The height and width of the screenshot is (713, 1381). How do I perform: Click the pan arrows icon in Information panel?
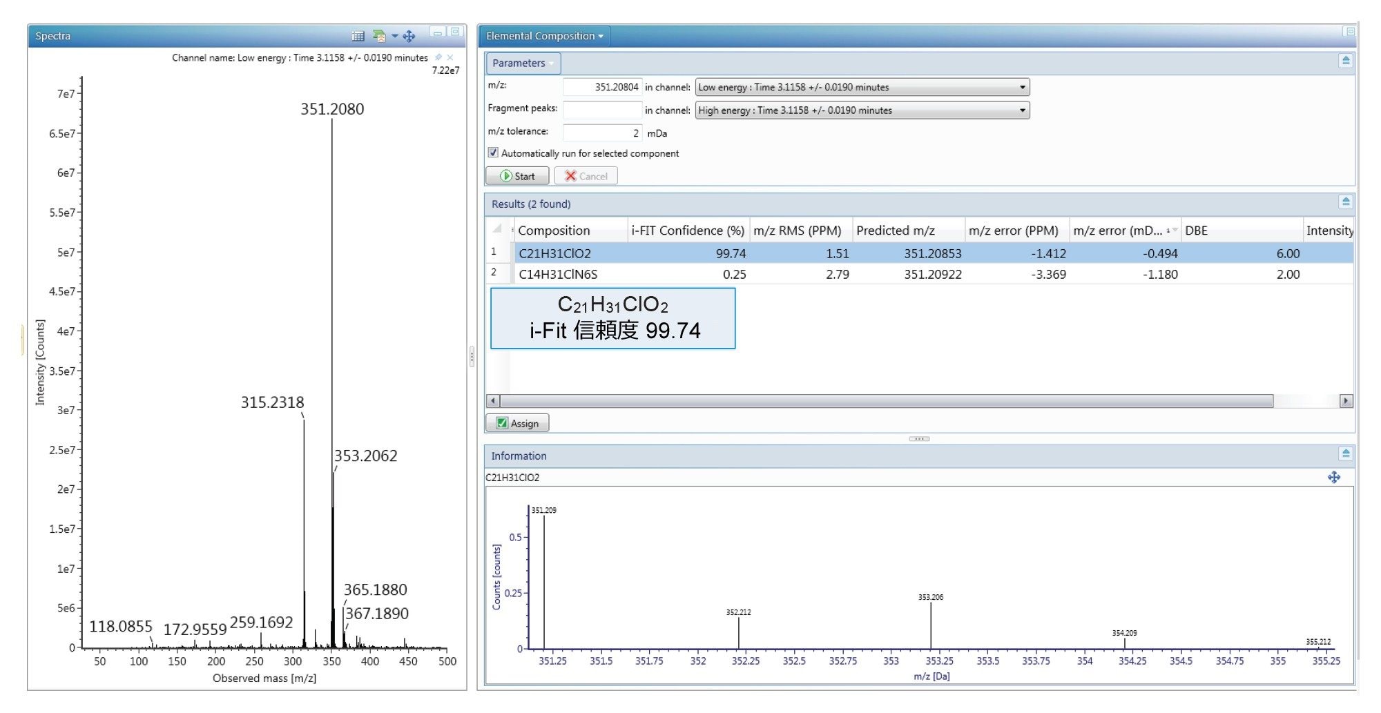tap(1333, 477)
